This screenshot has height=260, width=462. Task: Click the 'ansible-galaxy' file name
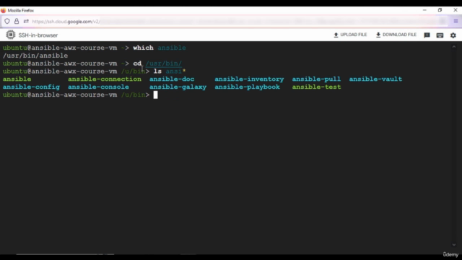(178, 87)
